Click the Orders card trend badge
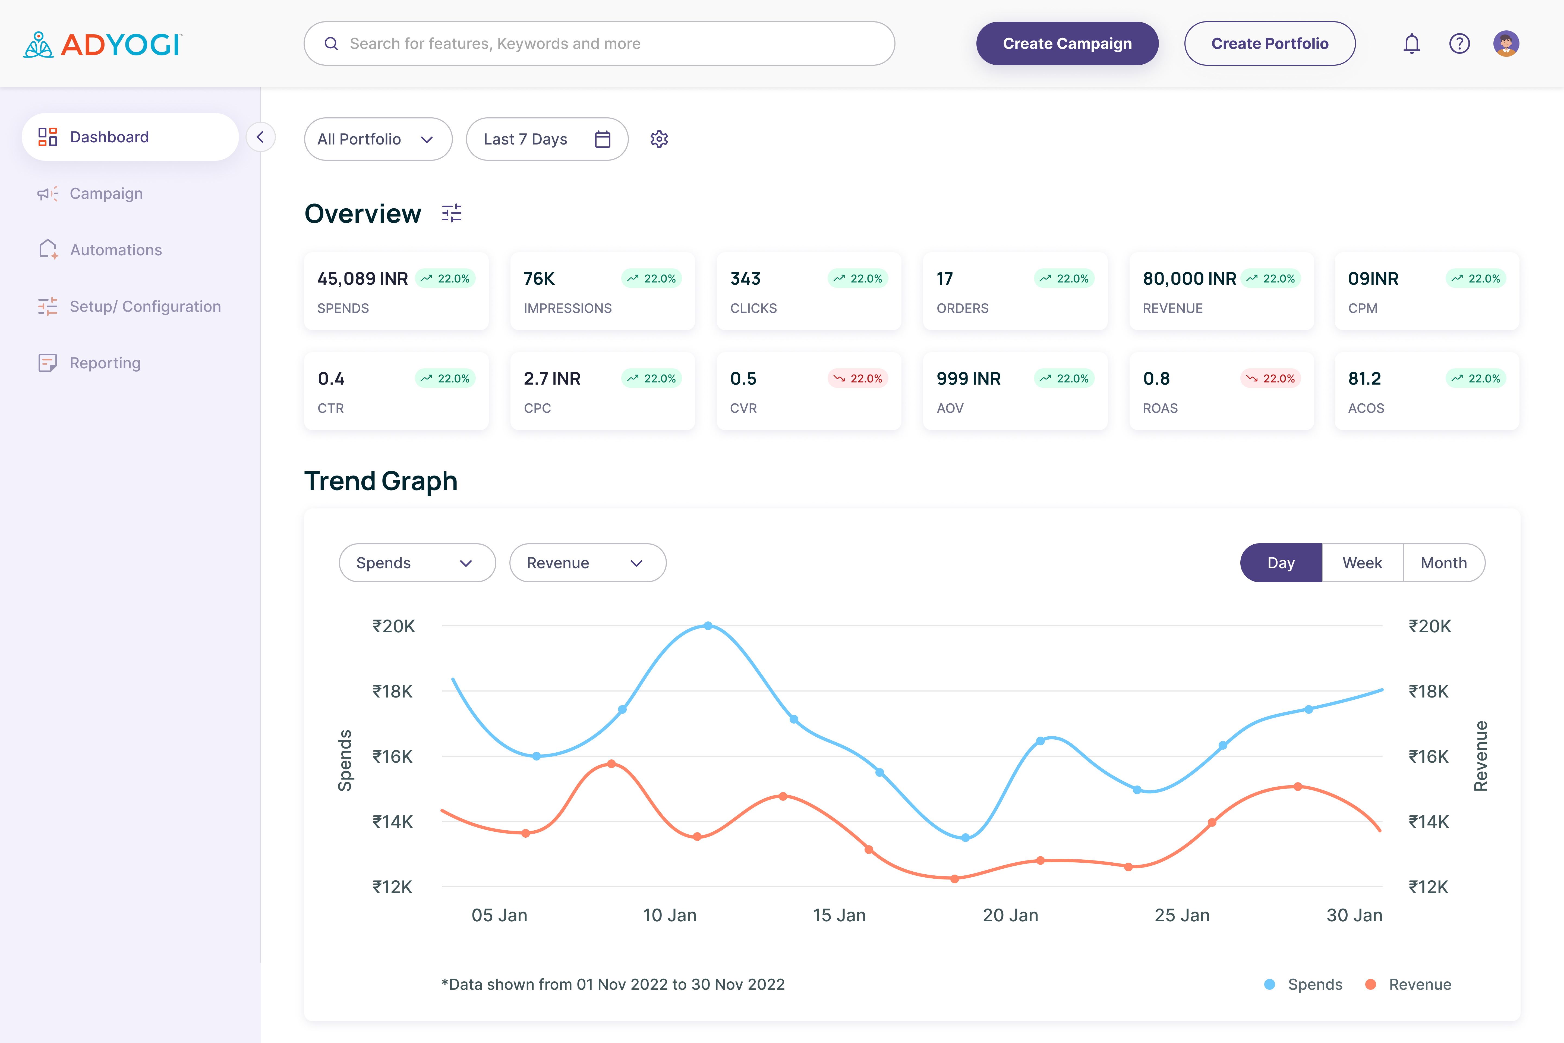 click(x=1064, y=279)
